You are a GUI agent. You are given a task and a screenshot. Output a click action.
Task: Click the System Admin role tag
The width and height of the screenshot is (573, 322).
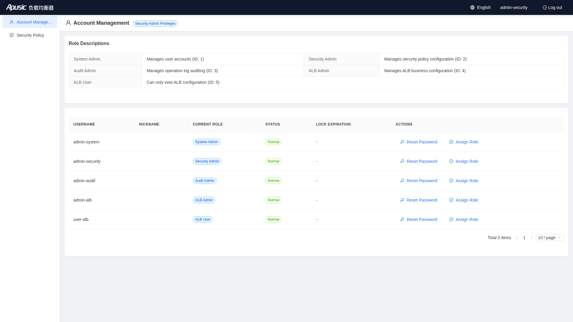[x=207, y=142]
